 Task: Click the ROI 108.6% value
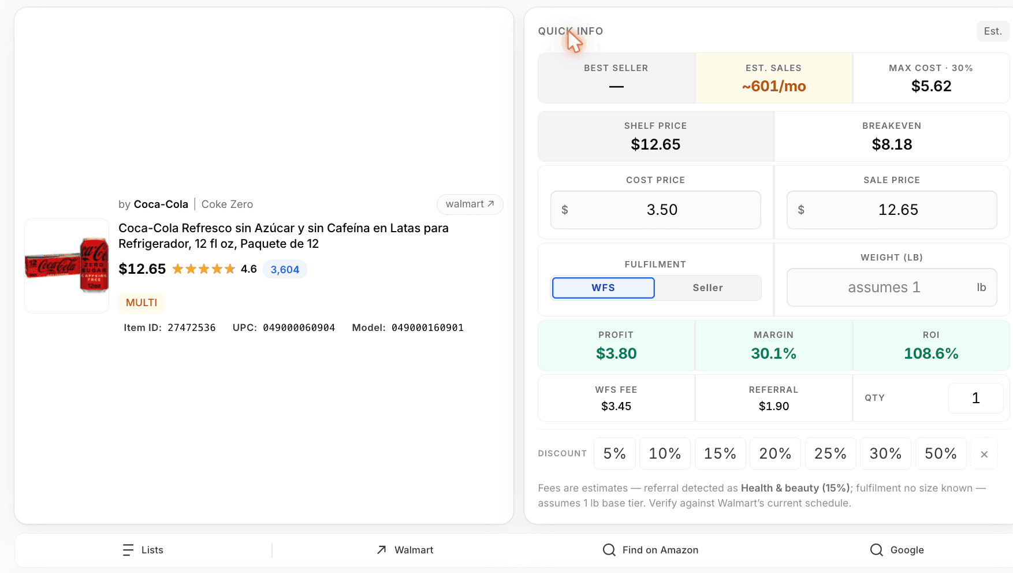coord(931,354)
